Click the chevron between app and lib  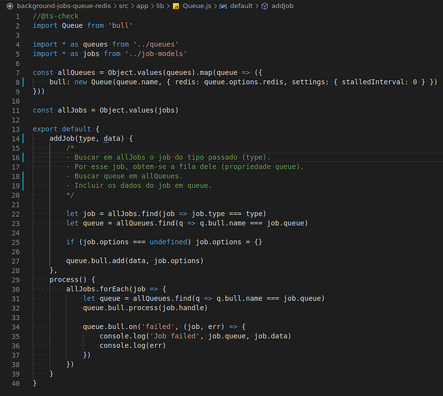coord(153,6)
